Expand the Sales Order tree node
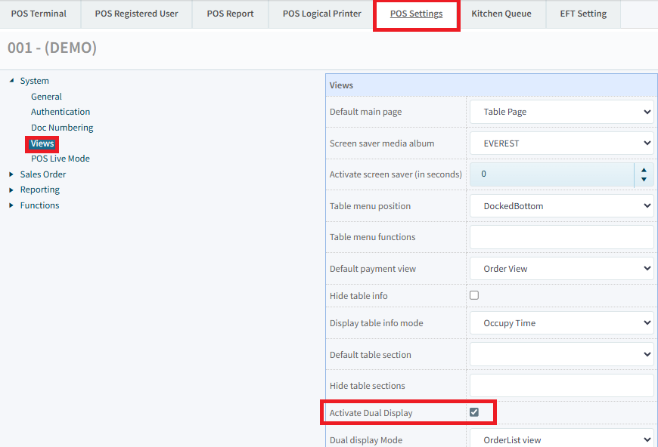The width and height of the screenshot is (658, 447). click(x=11, y=174)
